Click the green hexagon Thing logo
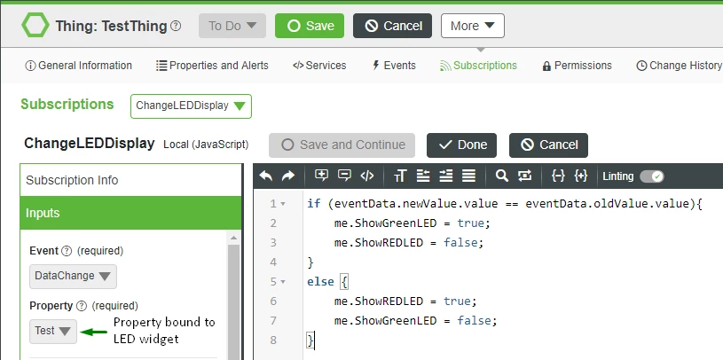 click(x=35, y=26)
